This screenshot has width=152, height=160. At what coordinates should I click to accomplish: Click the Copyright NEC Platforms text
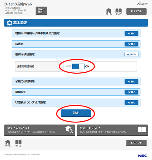click(x=22, y=155)
